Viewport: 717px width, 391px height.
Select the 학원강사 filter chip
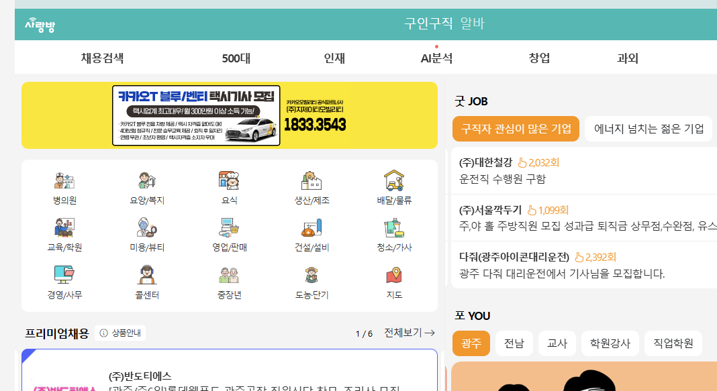[x=610, y=343]
